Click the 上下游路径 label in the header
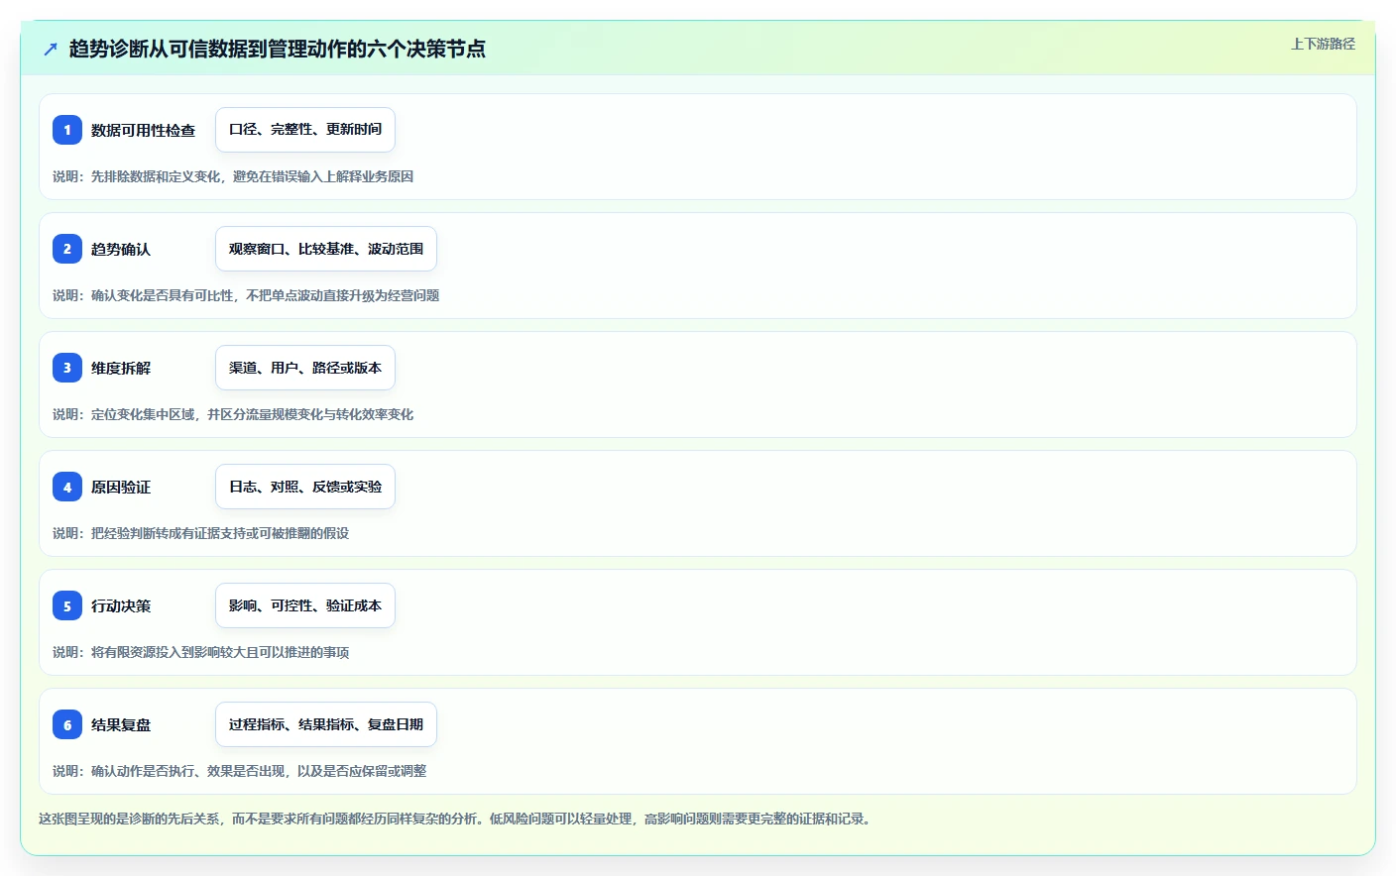This screenshot has width=1396, height=876. click(x=1323, y=44)
